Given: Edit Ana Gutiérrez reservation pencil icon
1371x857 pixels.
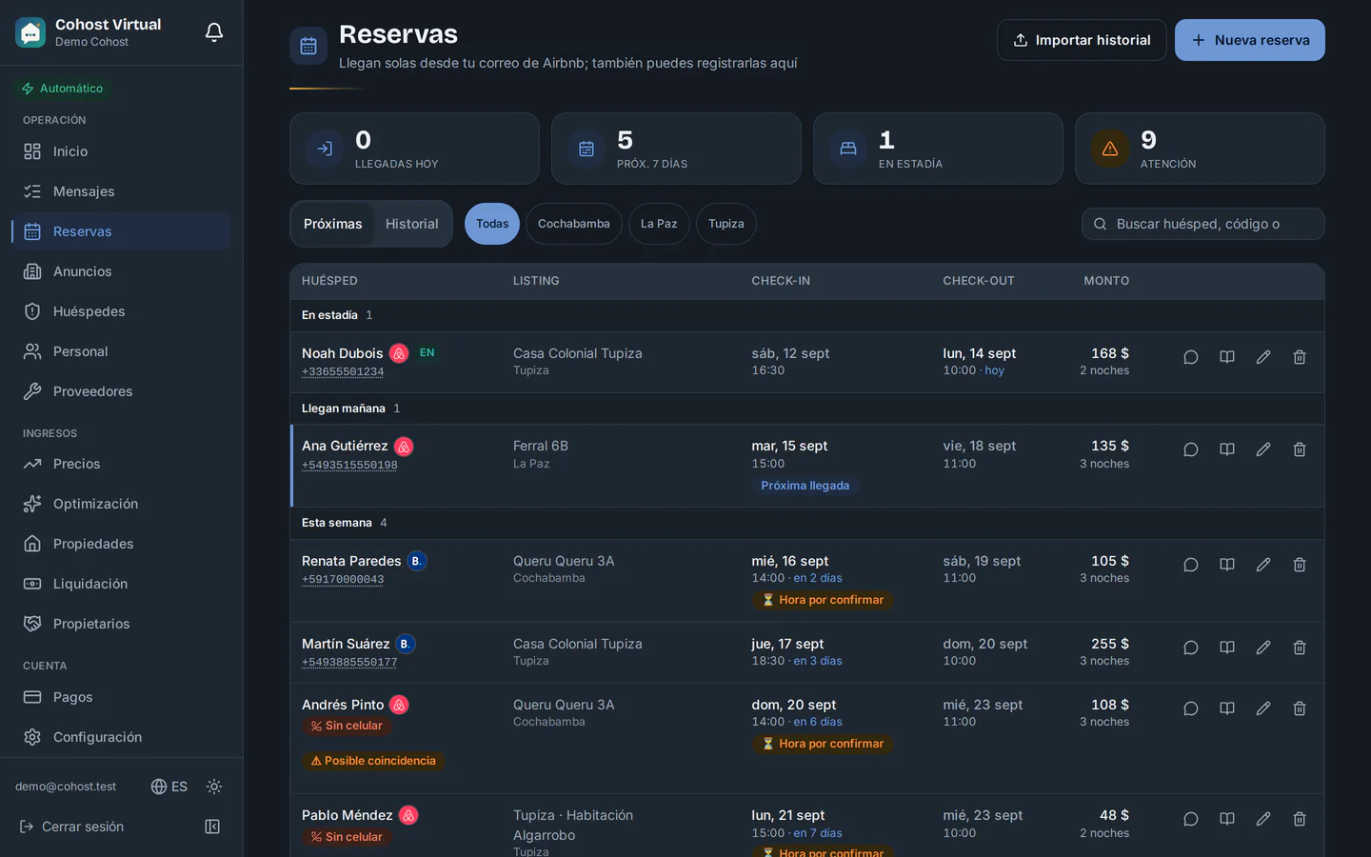Looking at the screenshot, I should 1263,449.
